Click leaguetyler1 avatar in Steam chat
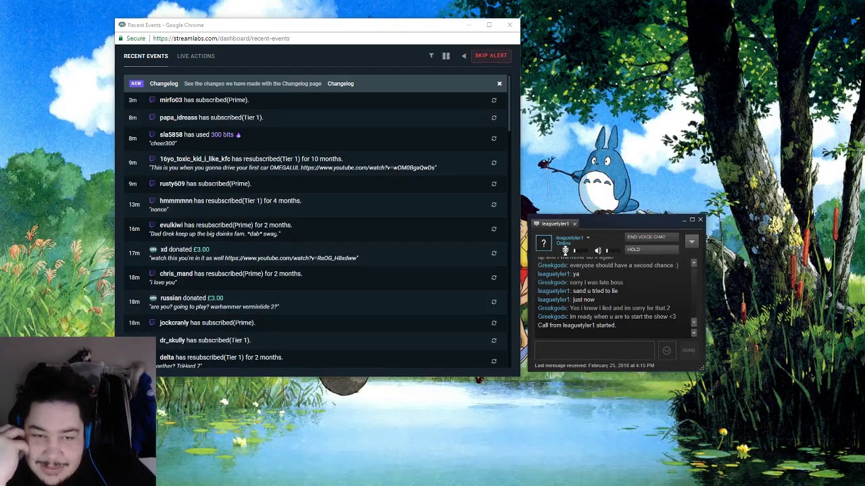This screenshot has height=486, width=865. 543,243
